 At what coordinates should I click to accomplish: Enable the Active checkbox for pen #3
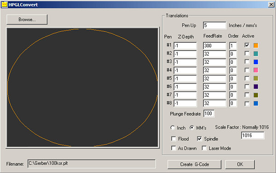coord(247,61)
